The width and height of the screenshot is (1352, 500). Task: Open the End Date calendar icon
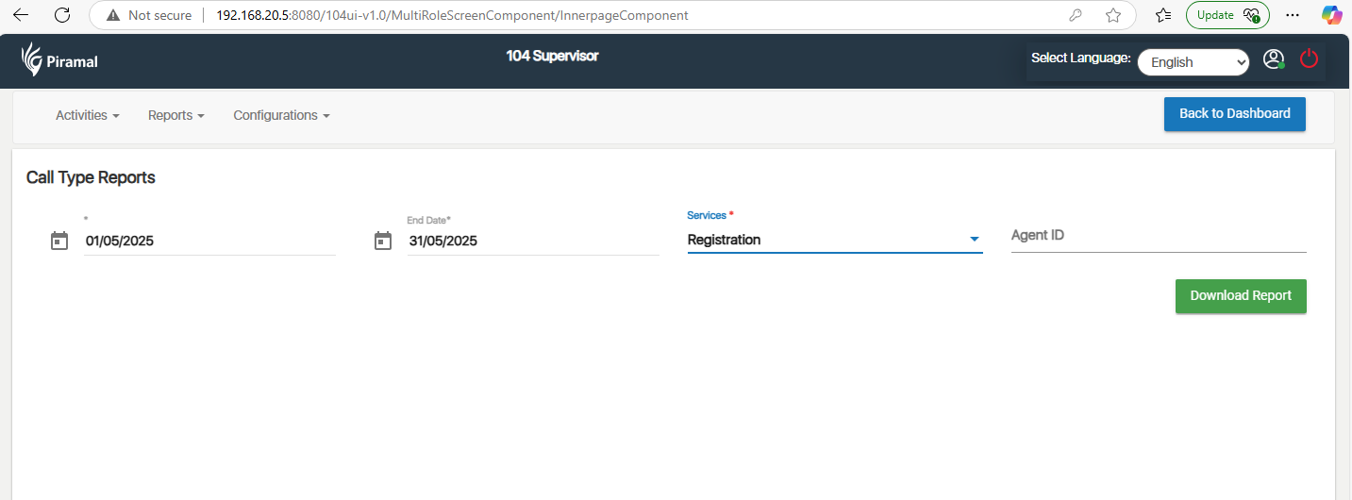[383, 241]
